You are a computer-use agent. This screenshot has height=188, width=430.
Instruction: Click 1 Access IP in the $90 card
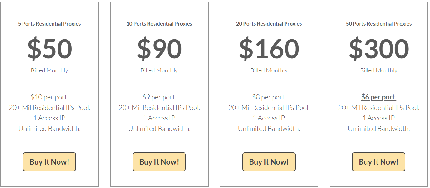coord(159,118)
